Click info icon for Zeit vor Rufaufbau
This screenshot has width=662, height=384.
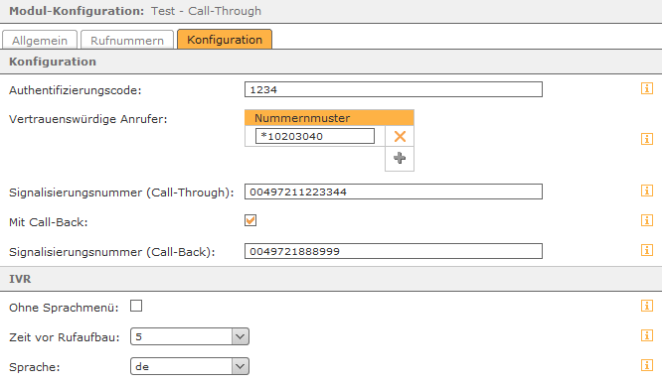(x=647, y=335)
